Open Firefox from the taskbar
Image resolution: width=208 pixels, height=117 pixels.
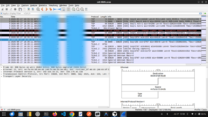55,114
